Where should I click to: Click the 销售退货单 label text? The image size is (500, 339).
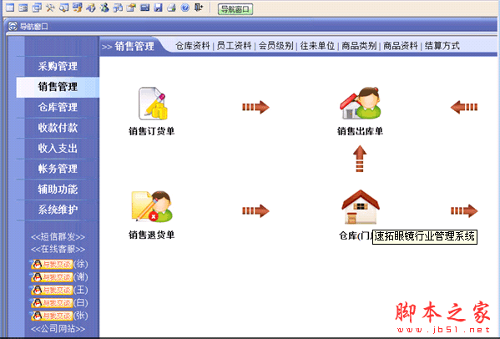[152, 235]
